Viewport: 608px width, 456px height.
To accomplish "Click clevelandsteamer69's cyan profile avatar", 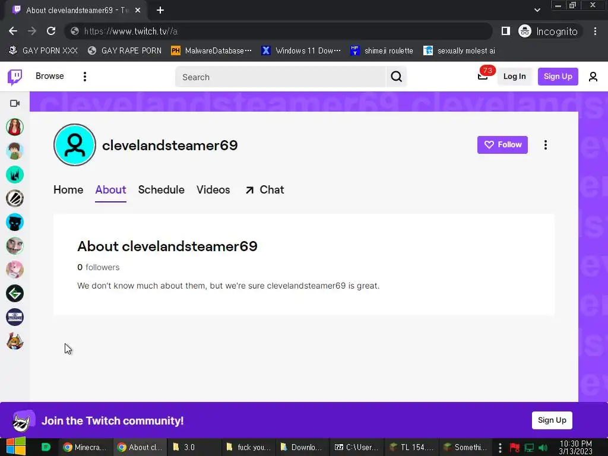I will 74,145.
